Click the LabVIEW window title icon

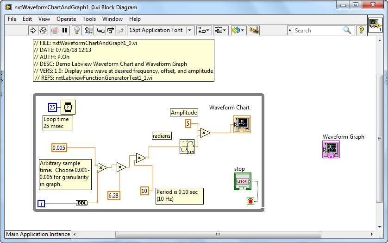pyautogui.click(x=9, y=7)
